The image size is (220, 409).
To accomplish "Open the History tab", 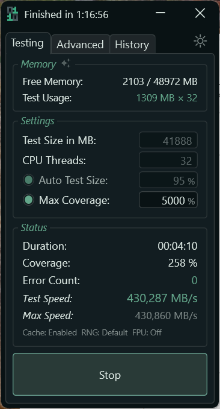I will pos(132,45).
